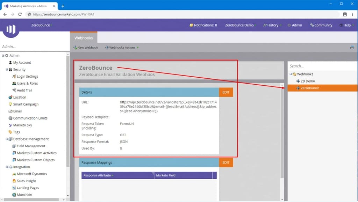Image resolution: width=358 pixels, height=202 pixels.
Task: Open the Webhooks Actions dropdown
Action: coord(122,48)
